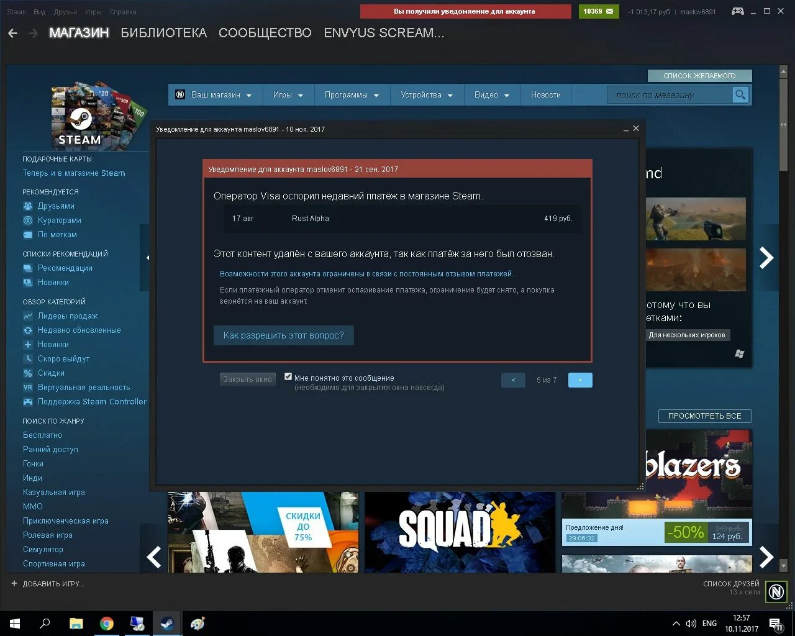Open the 'Вид' menu
This screenshot has height=636, width=795.
pos(40,12)
